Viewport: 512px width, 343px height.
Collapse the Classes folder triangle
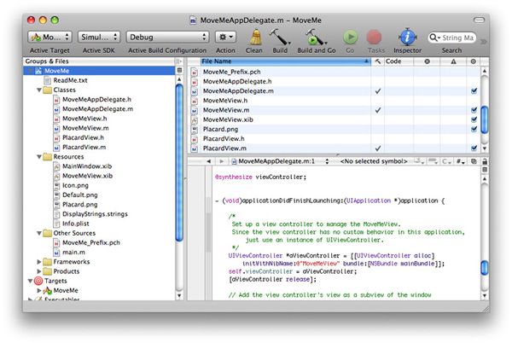[x=39, y=90]
